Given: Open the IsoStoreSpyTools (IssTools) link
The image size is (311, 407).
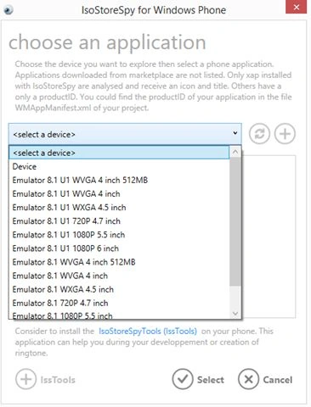Looking at the screenshot, I should pos(148,331).
